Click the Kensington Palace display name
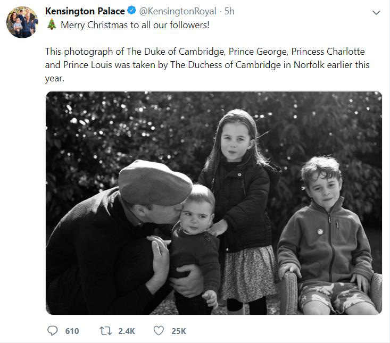This screenshot has height=343, width=390. point(85,11)
